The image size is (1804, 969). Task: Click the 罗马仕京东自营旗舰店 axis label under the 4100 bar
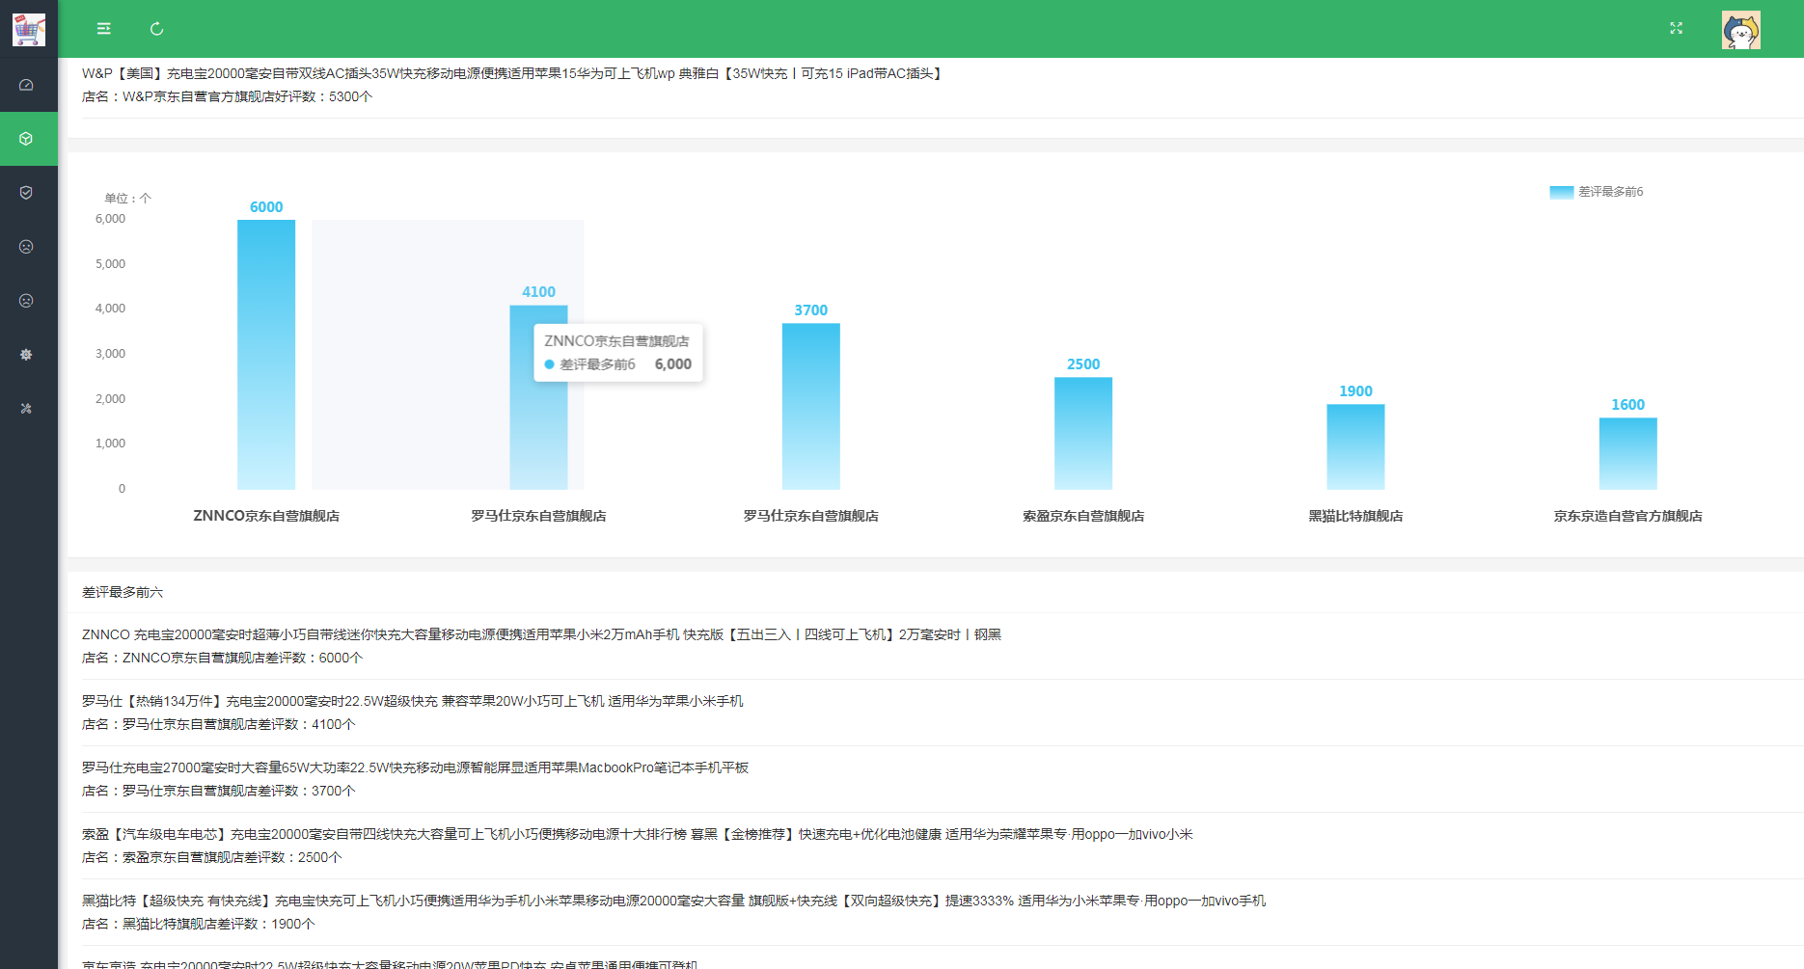538,516
